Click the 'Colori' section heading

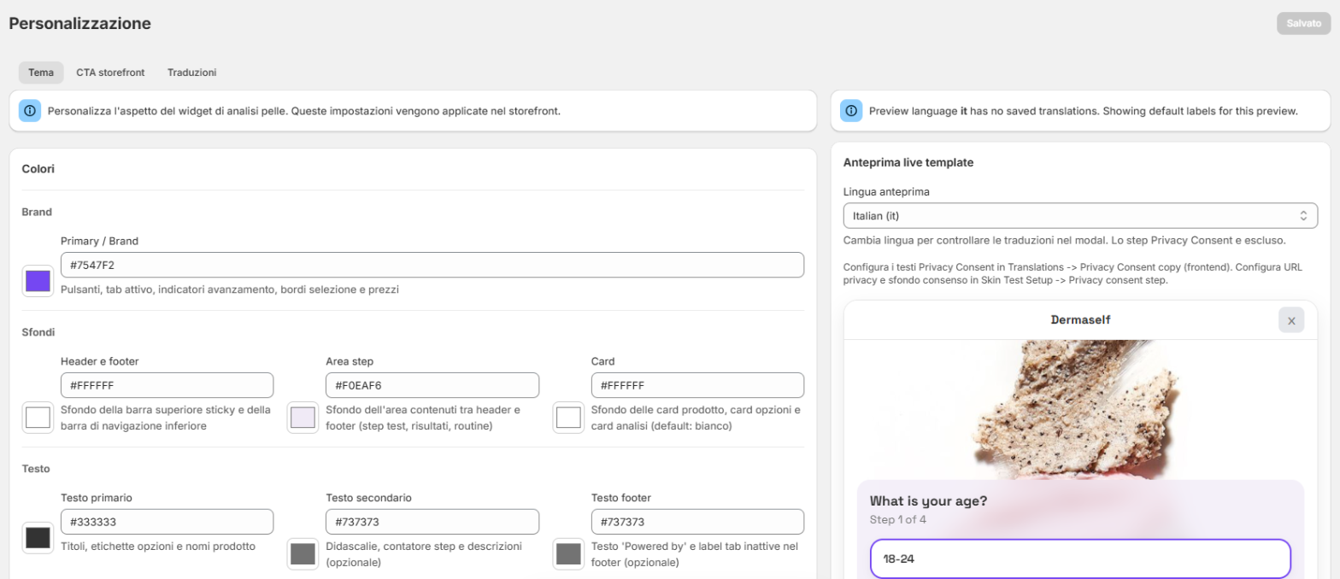38,169
